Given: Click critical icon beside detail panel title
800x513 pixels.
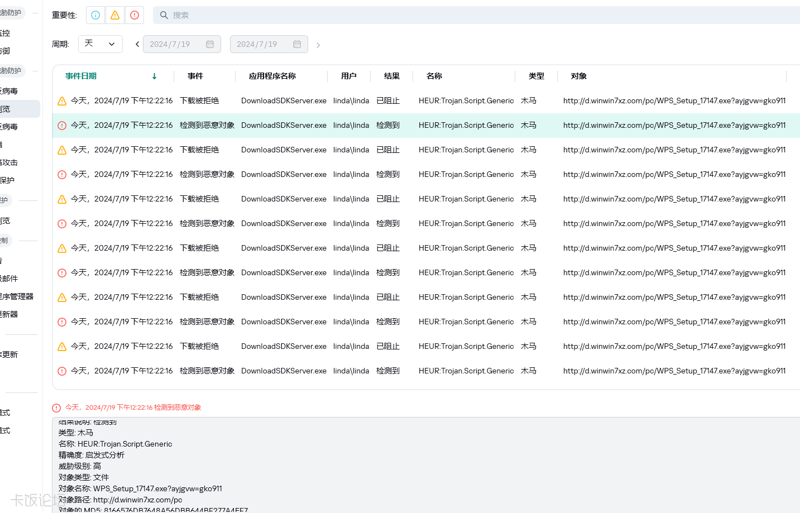Looking at the screenshot, I should (x=56, y=408).
